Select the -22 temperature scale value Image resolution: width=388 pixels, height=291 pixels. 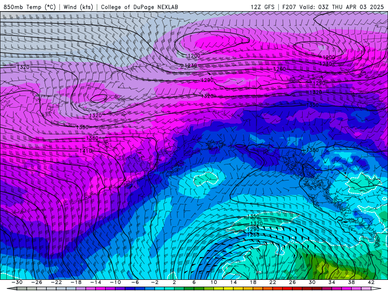pos(56,282)
